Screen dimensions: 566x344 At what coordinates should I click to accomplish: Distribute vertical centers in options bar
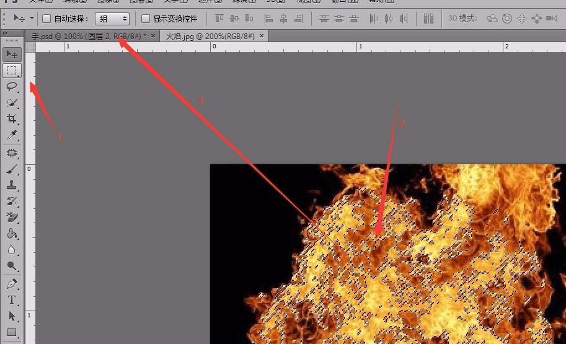tap(338, 19)
